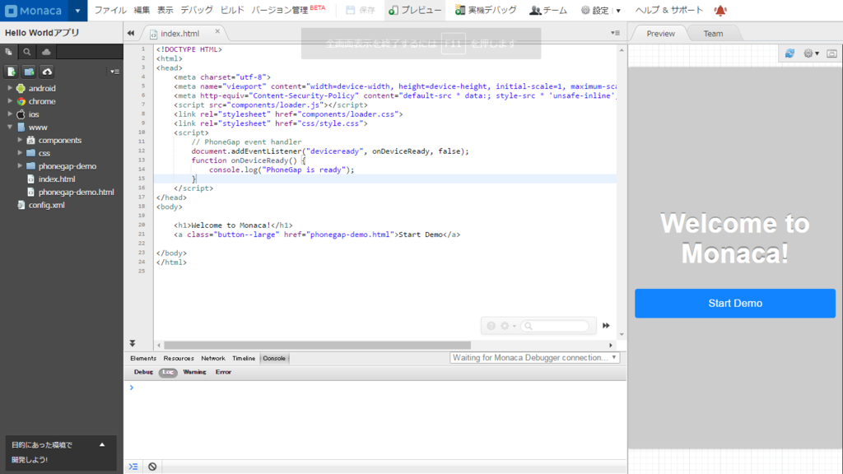Open the チーム team menu
This screenshot has width=843, height=474.
(x=547, y=10)
